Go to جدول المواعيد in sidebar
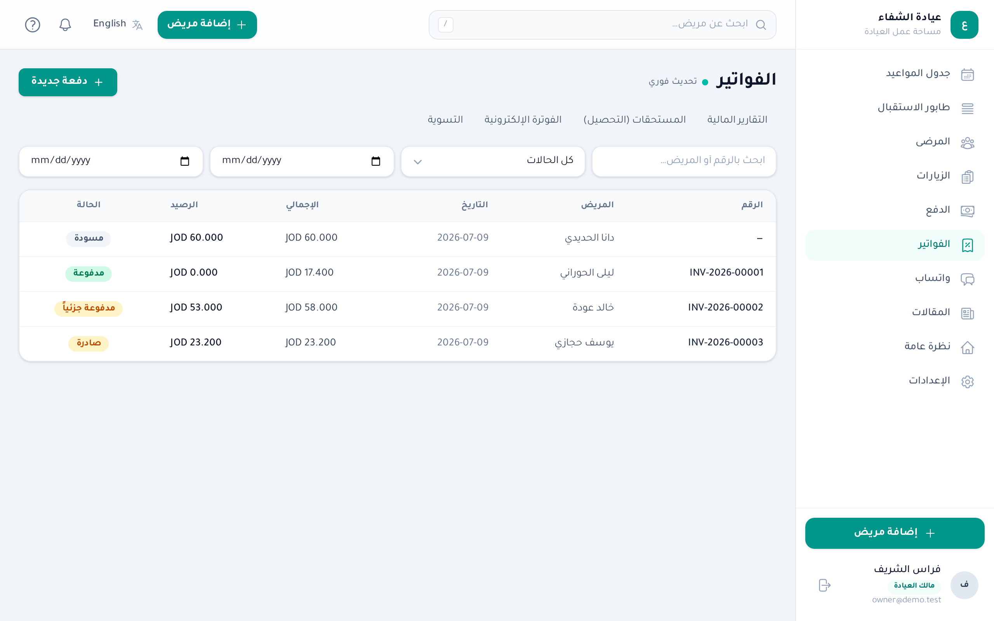The width and height of the screenshot is (994, 621). click(918, 73)
